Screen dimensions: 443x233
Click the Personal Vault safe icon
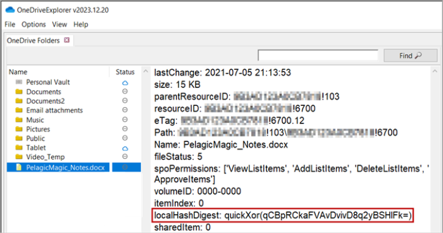19,83
